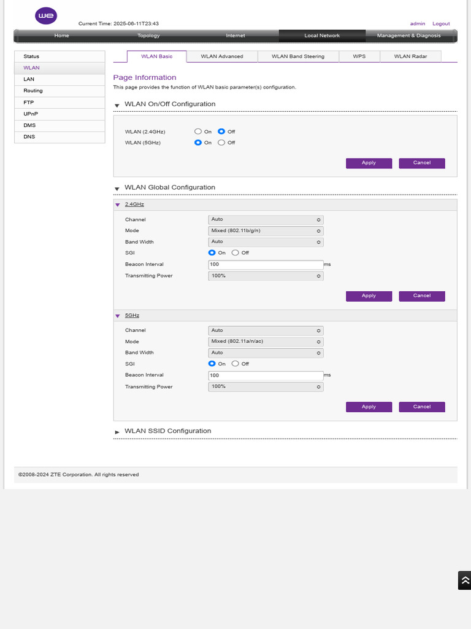Expand the WLAN SSID Configuration section
The height and width of the screenshot is (629, 471).
tap(117, 432)
